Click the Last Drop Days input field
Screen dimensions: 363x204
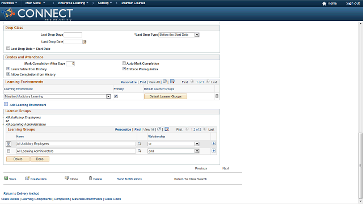click(x=73, y=35)
